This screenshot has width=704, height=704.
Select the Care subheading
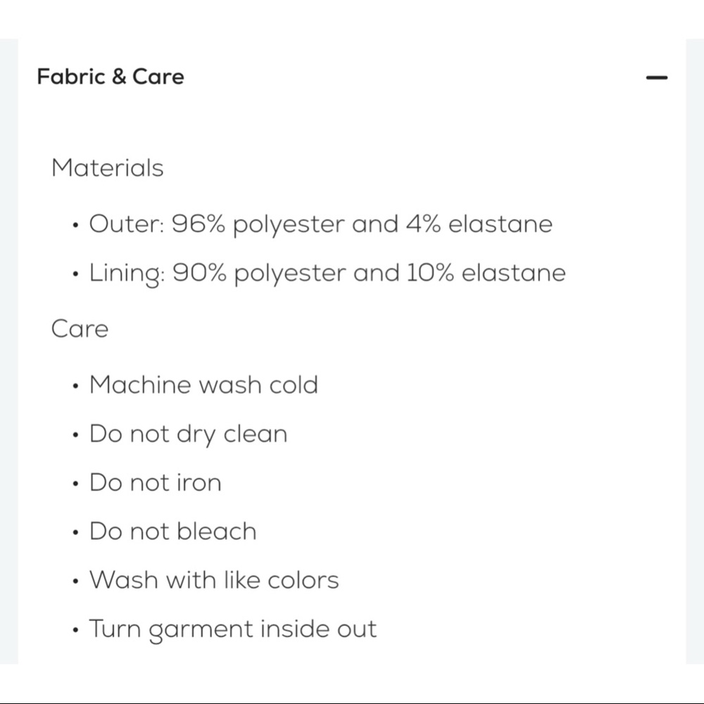[x=80, y=329]
